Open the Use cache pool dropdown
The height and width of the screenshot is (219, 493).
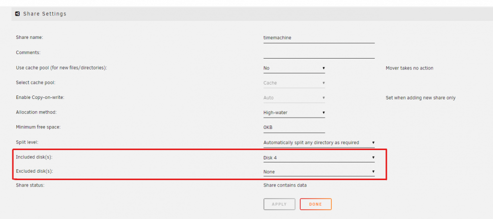pyautogui.click(x=294, y=68)
